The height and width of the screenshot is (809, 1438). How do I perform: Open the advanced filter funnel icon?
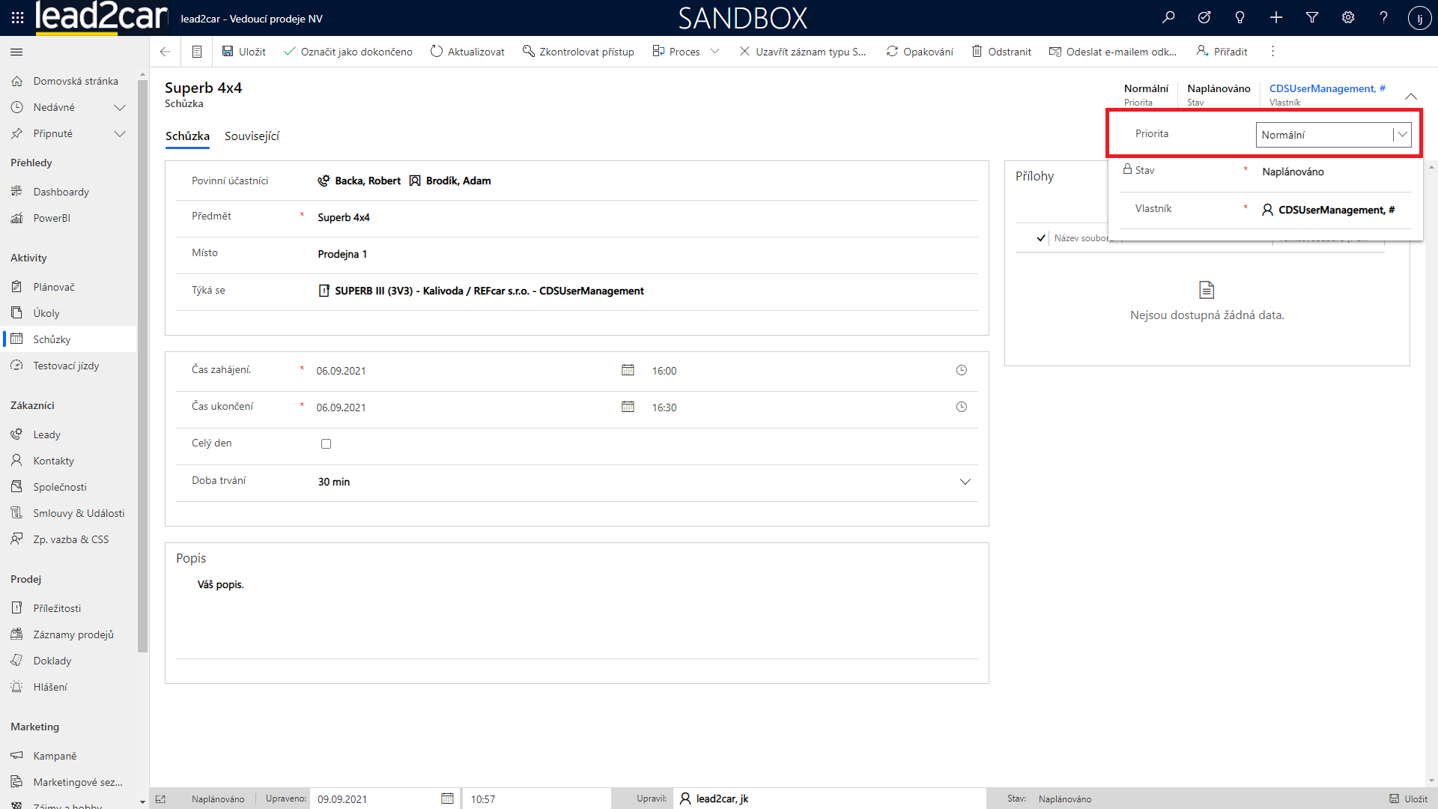pos(1312,17)
